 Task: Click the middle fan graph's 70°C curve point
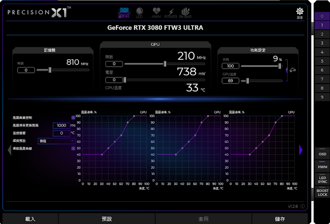[201, 122]
